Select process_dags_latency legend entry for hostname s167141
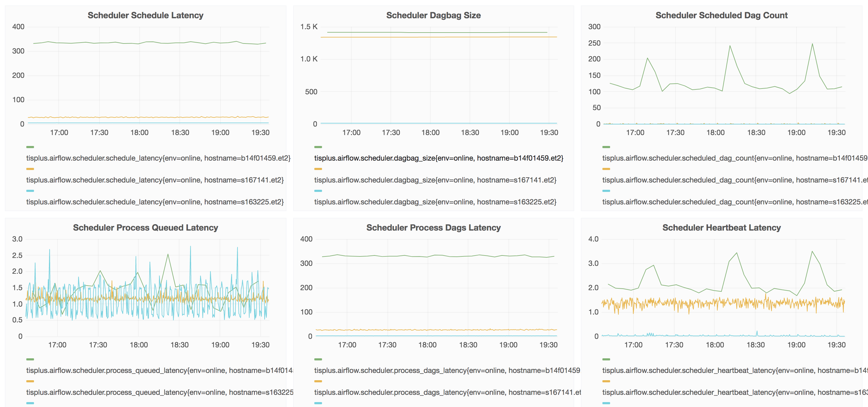Image resolution: width=868 pixels, height=407 pixels. pyautogui.click(x=447, y=392)
